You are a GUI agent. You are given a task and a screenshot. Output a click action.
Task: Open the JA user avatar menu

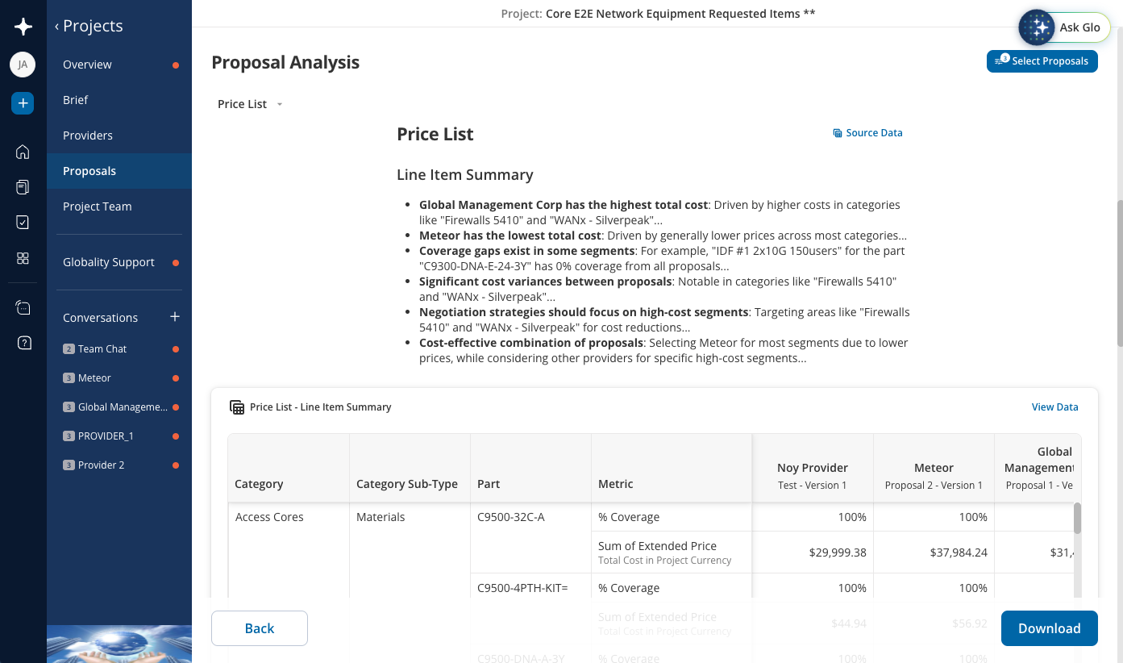(x=23, y=65)
